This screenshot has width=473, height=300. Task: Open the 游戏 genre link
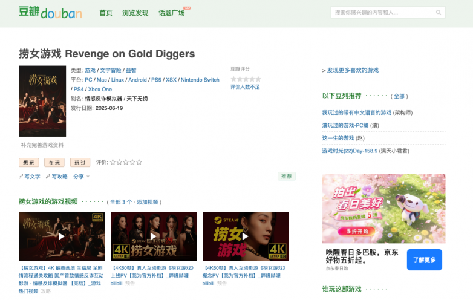pyautogui.click(x=90, y=70)
